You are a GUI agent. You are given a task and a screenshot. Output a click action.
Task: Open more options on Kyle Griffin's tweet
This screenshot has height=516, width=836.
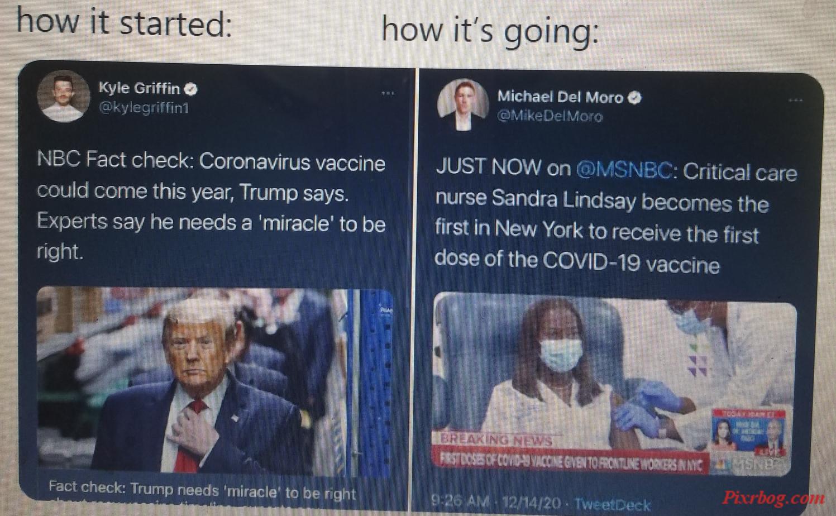coord(388,93)
